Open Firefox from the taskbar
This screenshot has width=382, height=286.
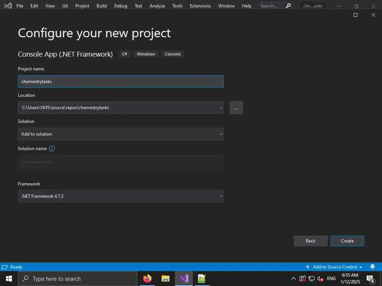(147, 279)
